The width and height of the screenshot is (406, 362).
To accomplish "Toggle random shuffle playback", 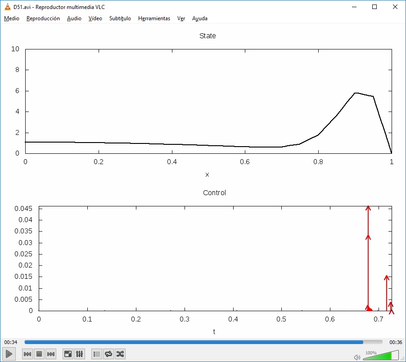I will pos(120,354).
